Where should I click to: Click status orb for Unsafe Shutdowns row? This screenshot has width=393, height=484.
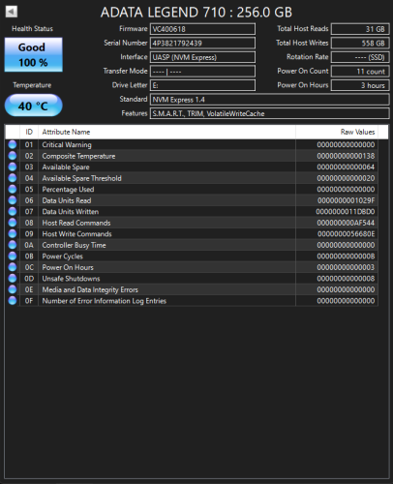pos(13,279)
